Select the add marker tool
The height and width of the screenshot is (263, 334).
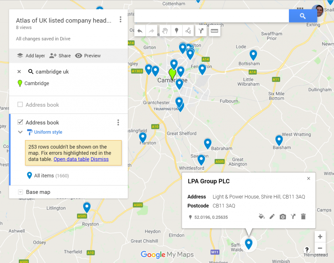176,31
